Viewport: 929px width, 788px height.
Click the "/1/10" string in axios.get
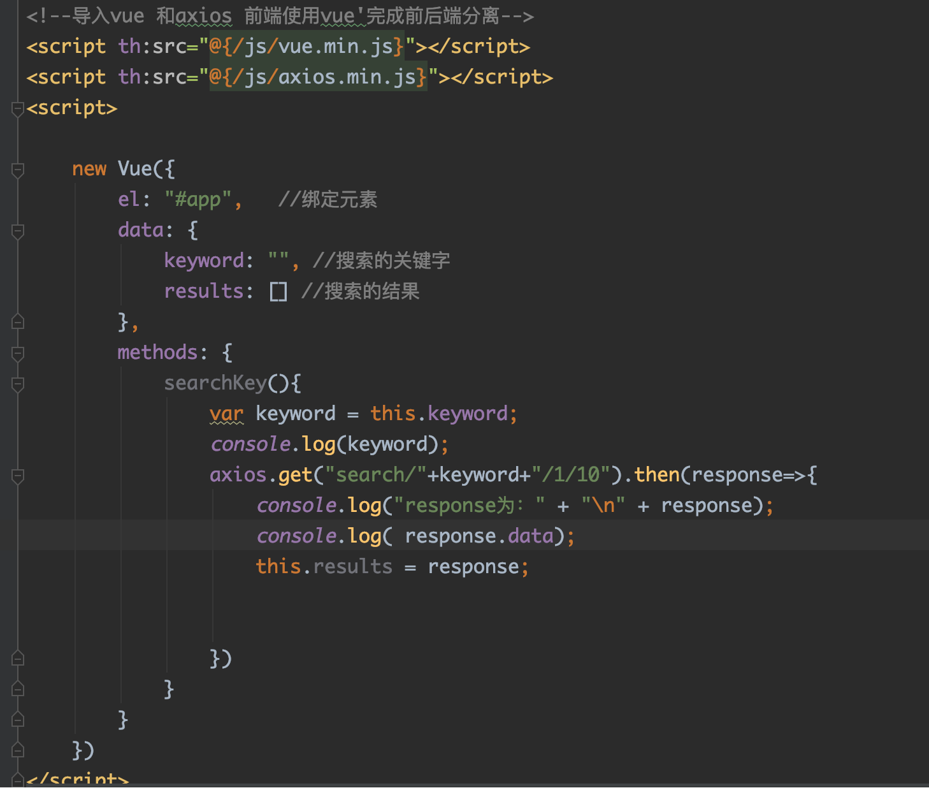pos(572,475)
